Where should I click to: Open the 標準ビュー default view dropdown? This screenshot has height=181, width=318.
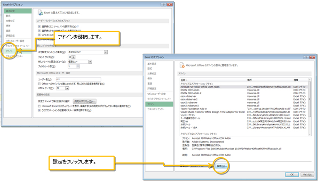[90, 62]
